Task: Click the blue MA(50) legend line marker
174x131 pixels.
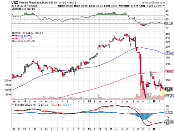Action: [13, 36]
